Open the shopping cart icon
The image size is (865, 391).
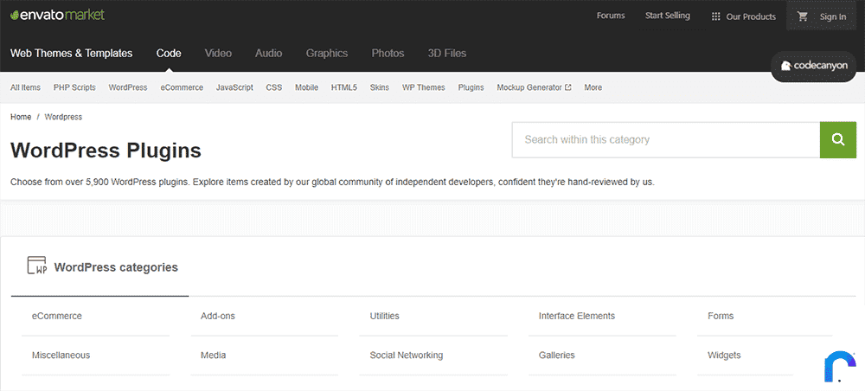coord(802,16)
